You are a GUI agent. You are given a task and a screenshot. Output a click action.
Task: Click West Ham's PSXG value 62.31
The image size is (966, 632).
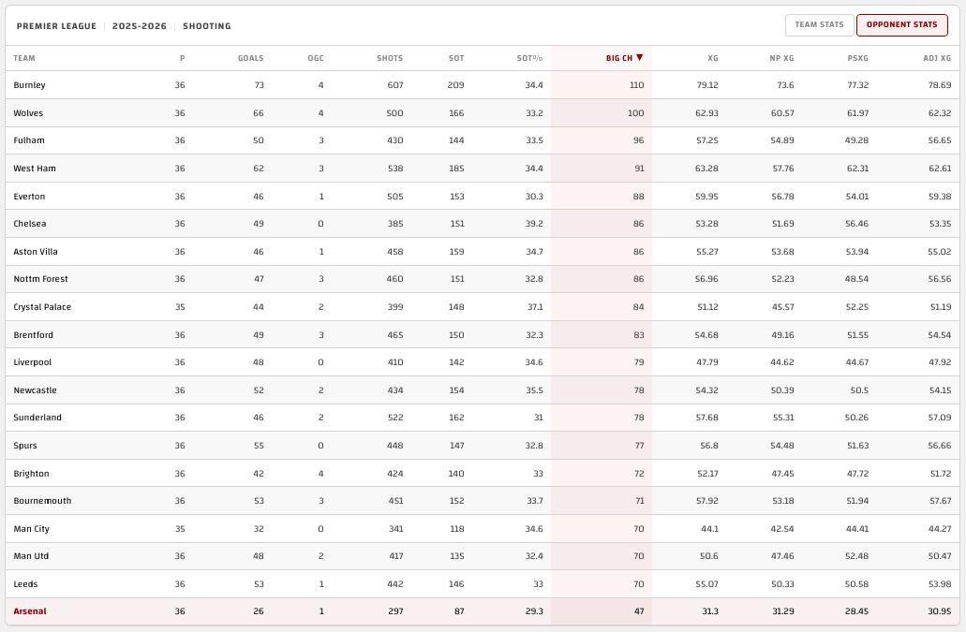857,168
